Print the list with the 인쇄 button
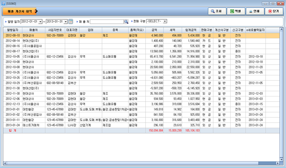Image resolution: width=286 pixels, height=168 pixels. (x=255, y=11)
